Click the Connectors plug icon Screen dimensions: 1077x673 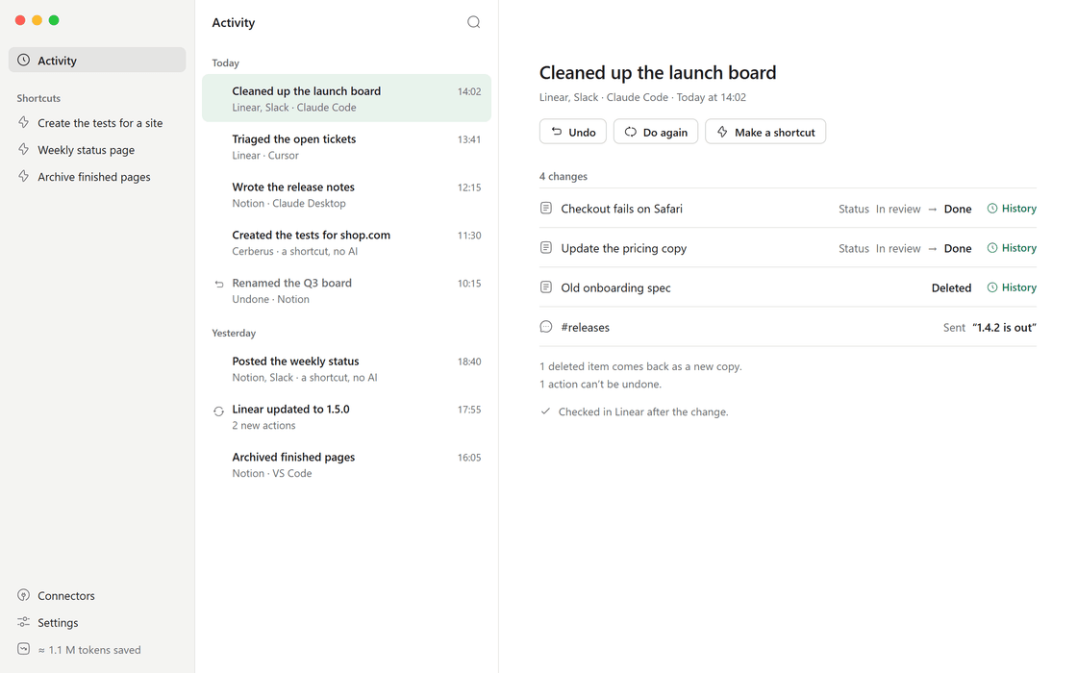[23, 595]
